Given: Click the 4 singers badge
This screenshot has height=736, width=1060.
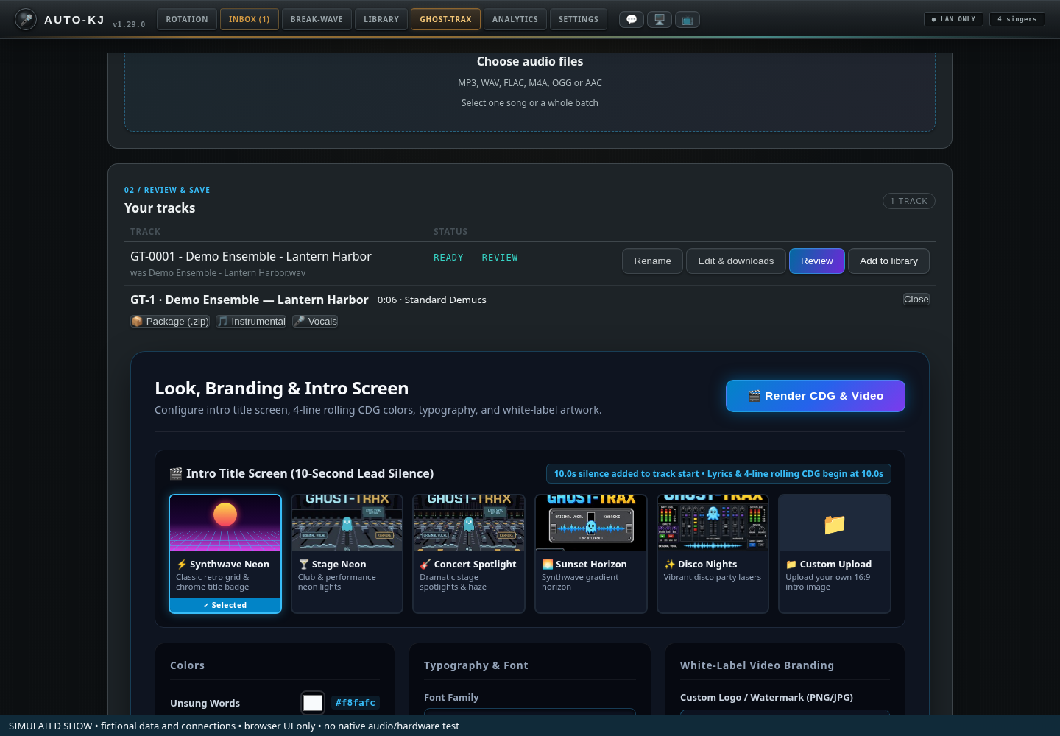Looking at the screenshot, I should (1017, 19).
